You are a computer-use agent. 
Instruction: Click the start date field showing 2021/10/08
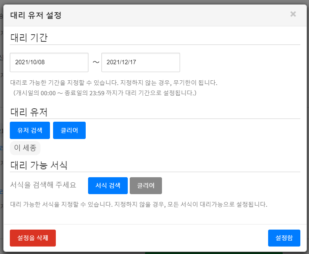pos(49,62)
